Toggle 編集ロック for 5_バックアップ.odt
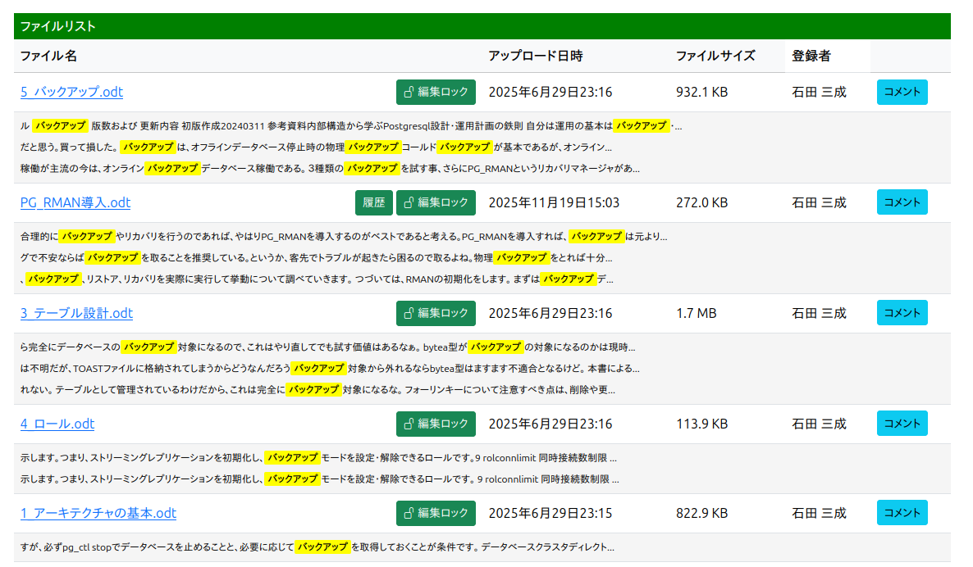Image resolution: width=973 pixels, height=567 pixels. click(436, 92)
